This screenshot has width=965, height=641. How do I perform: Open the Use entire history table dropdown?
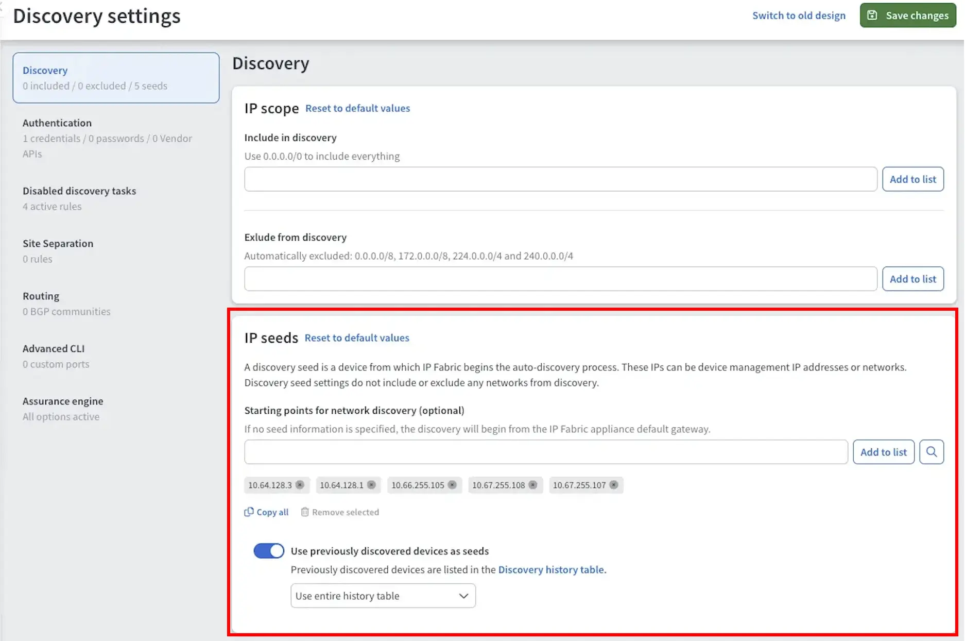(383, 596)
